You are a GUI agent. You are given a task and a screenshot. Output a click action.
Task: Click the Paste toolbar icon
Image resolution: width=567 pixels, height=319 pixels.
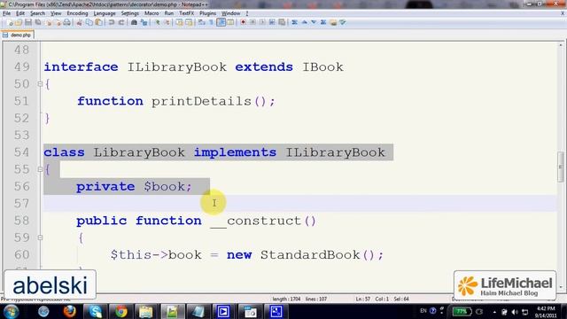click(98, 22)
